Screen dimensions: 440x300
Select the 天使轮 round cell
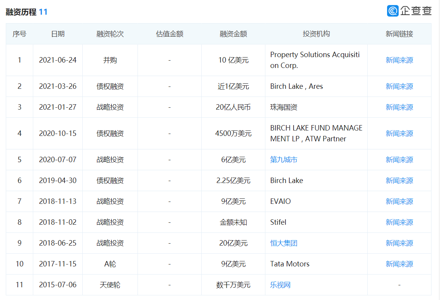pos(110,285)
